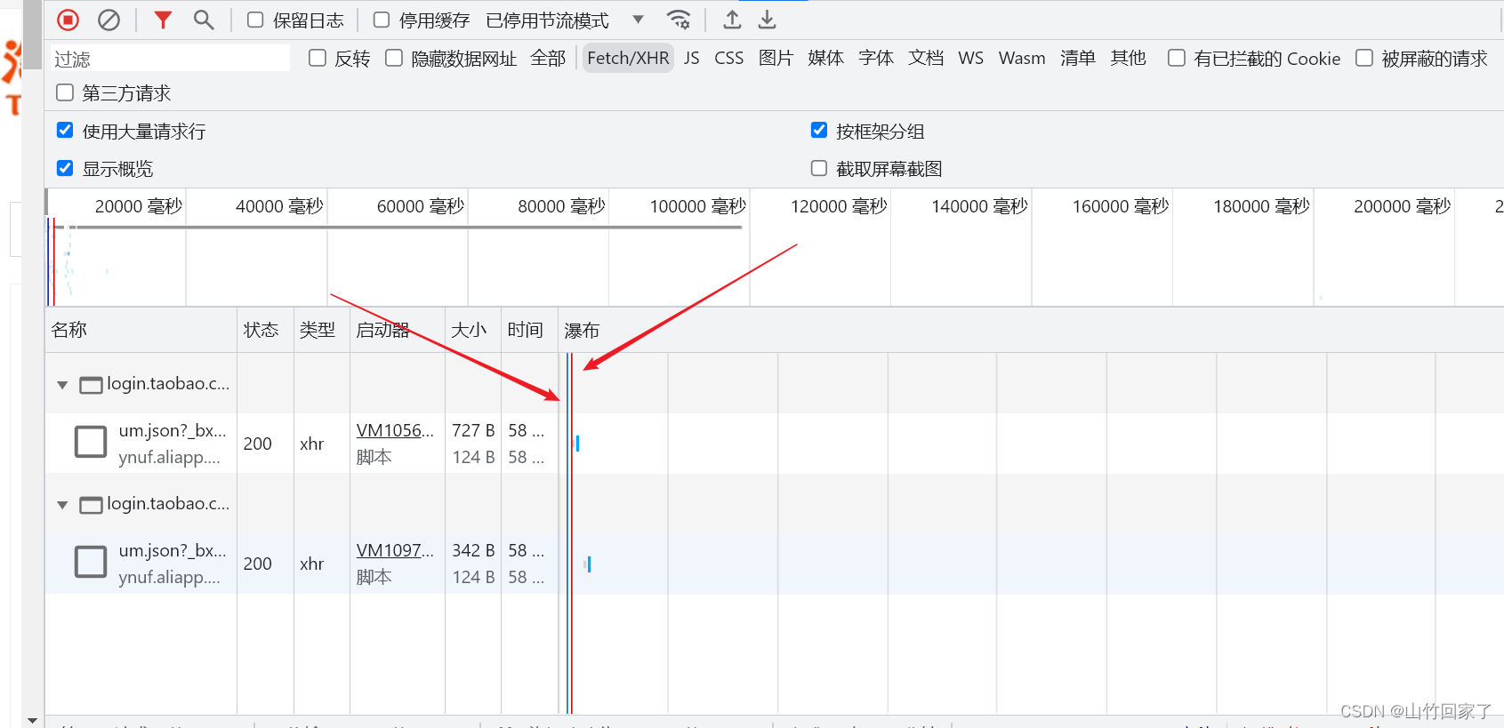Filter requests by Wasm
This screenshot has width=1504, height=728.
[x=1022, y=58]
